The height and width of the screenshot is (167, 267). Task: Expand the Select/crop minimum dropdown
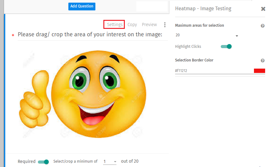point(110,161)
